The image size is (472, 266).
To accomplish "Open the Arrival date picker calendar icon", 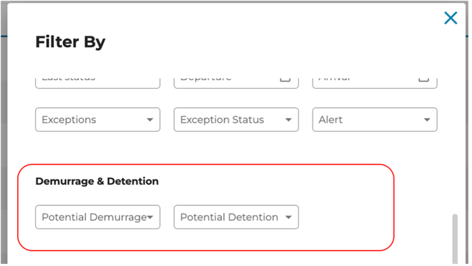I will [x=424, y=77].
